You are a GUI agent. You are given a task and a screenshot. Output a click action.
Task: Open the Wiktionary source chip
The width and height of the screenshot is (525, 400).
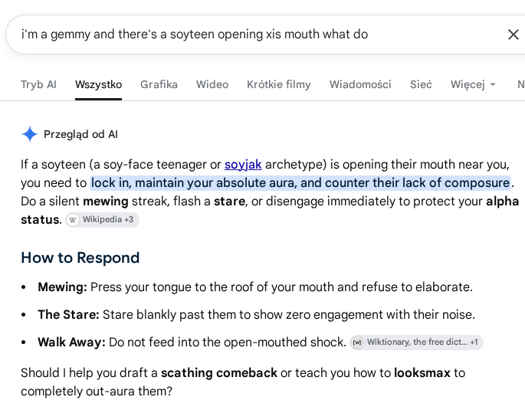[416, 342]
